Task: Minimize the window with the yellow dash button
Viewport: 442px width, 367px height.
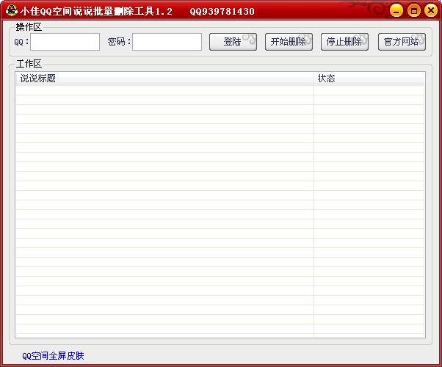Action: 396,11
